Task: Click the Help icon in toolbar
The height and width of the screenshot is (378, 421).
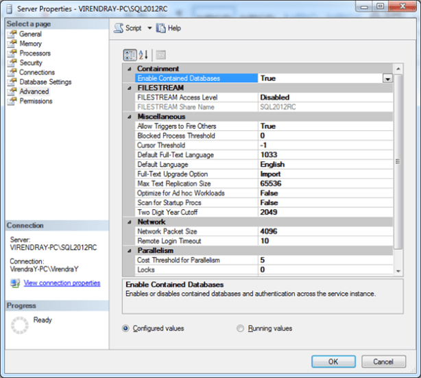Action: 160,28
